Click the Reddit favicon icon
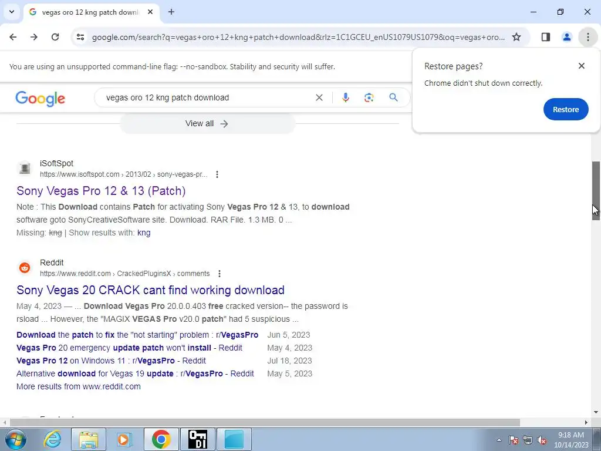The width and height of the screenshot is (601, 451). (25, 267)
